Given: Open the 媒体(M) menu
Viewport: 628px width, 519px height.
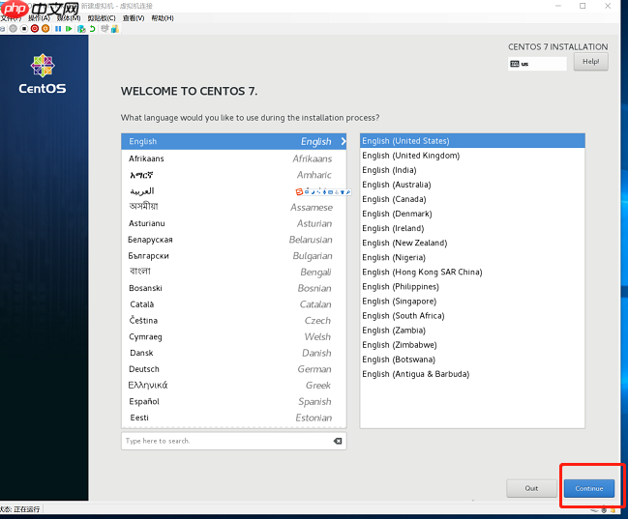Looking at the screenshot, I should [x=69, y=18].
